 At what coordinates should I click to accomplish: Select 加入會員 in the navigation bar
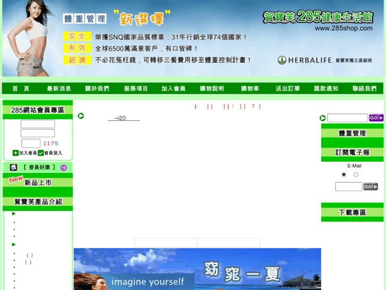pos(173,89)
